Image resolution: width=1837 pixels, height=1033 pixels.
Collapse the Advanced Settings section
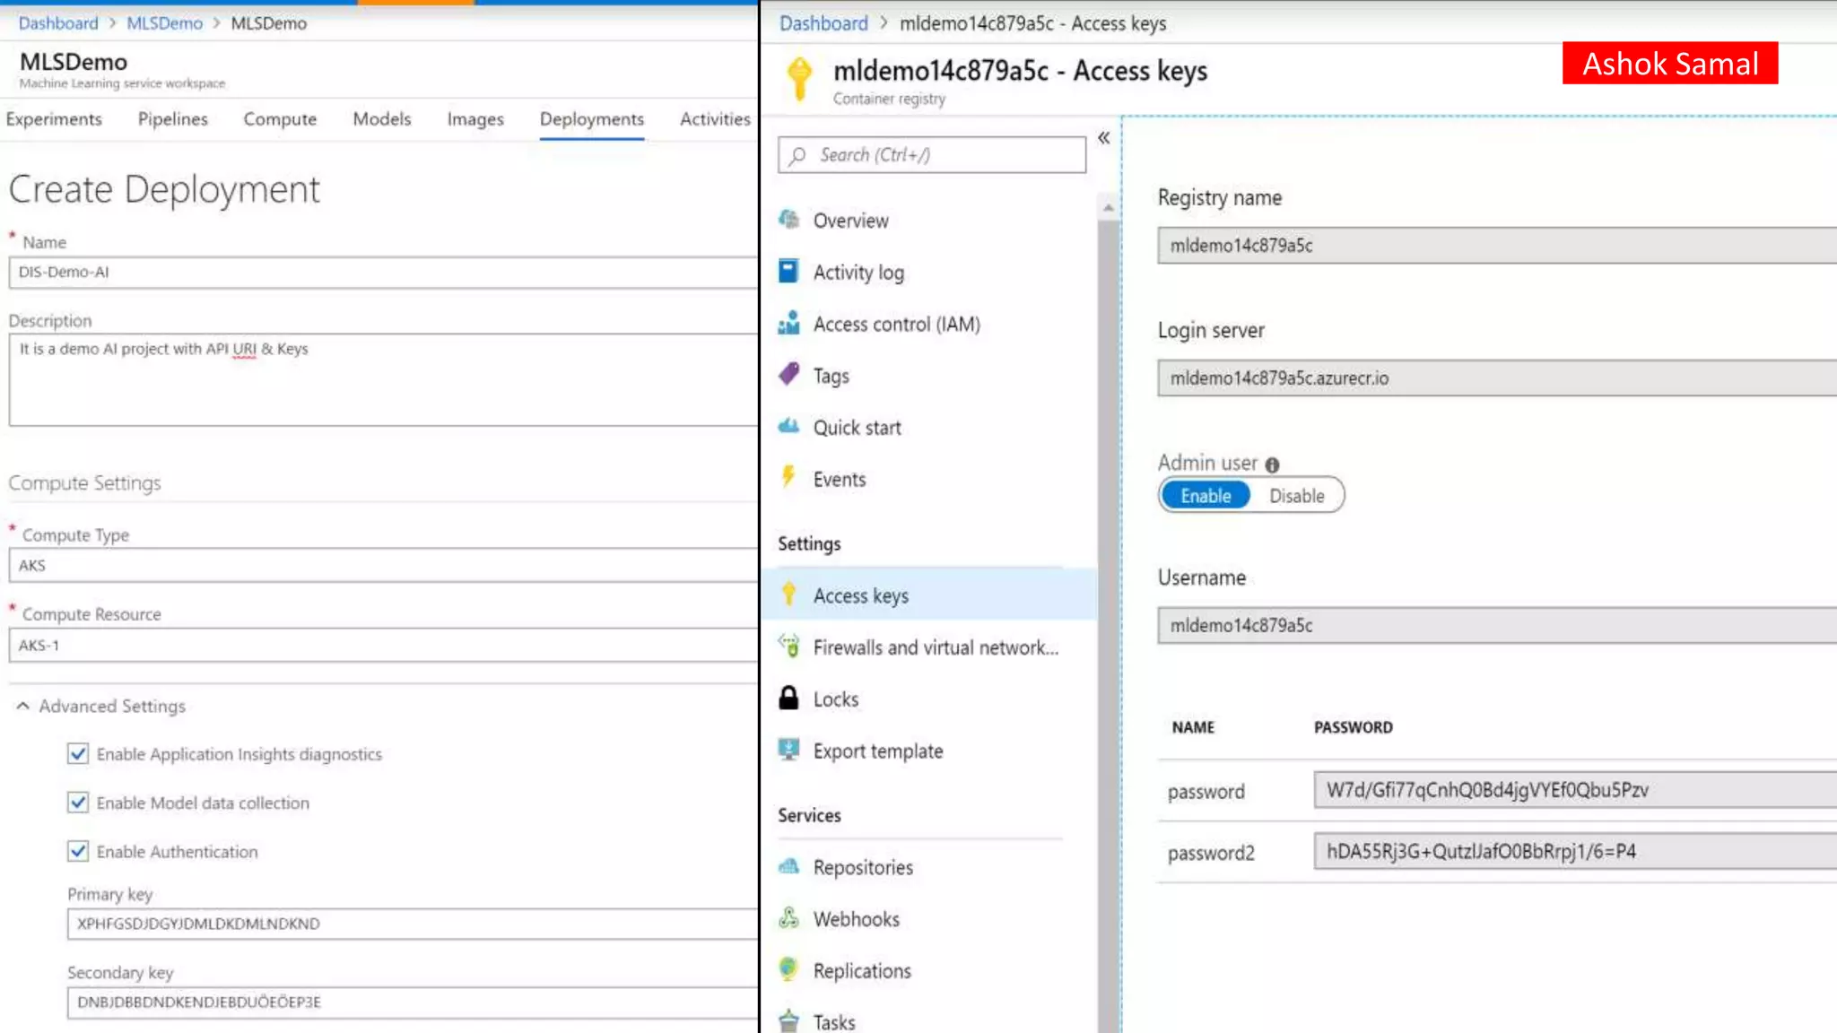(x=23, y=707)
